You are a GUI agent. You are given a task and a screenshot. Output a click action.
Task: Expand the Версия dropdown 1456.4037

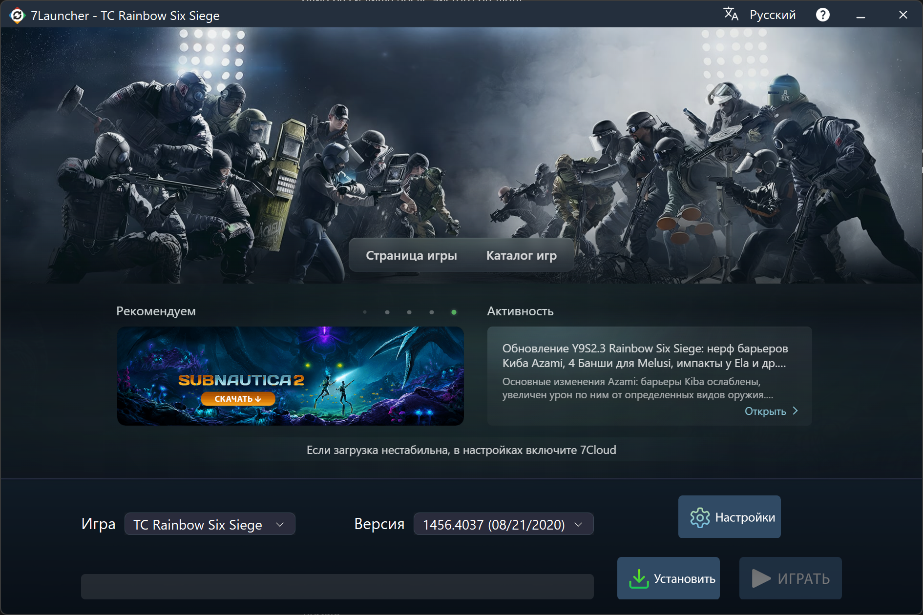503,524
